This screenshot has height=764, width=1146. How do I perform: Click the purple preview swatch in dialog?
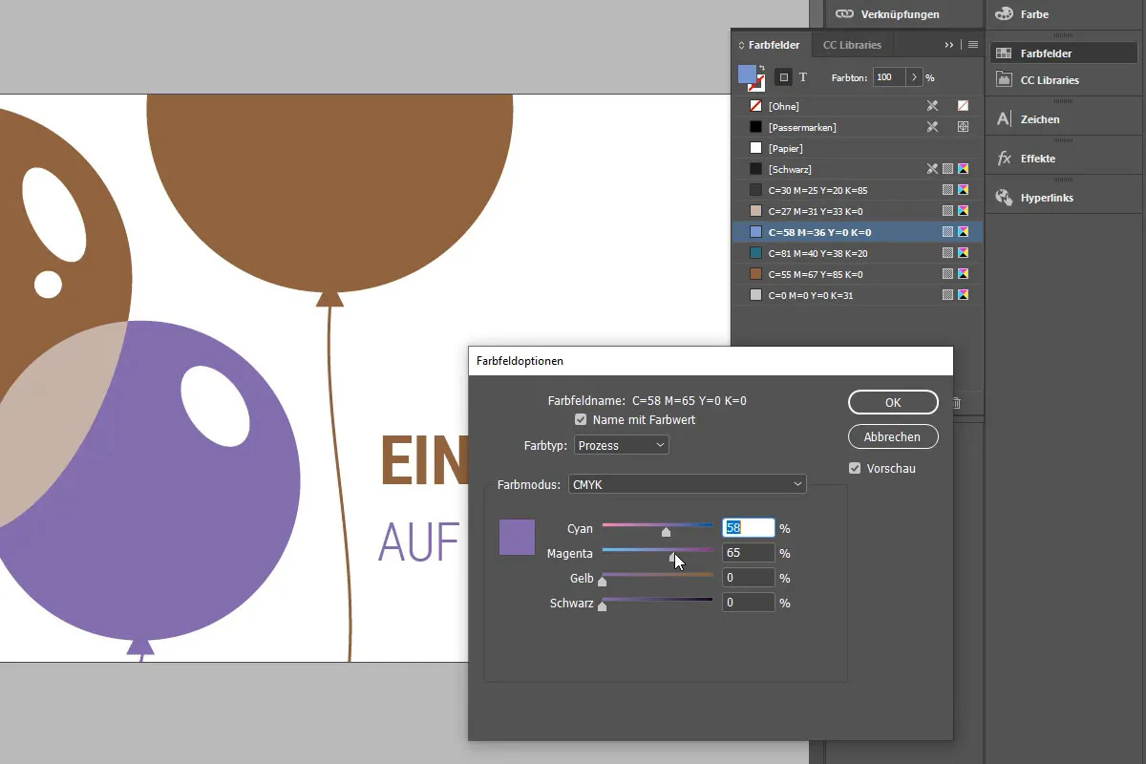pos(517,537)
